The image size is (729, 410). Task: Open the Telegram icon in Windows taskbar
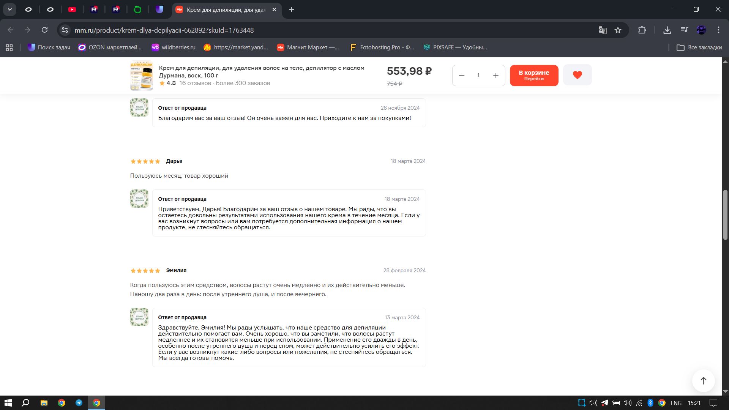79,403
